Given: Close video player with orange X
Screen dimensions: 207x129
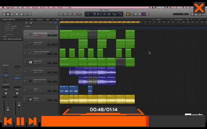Looking at the screenshot, I should click(199, 8).
